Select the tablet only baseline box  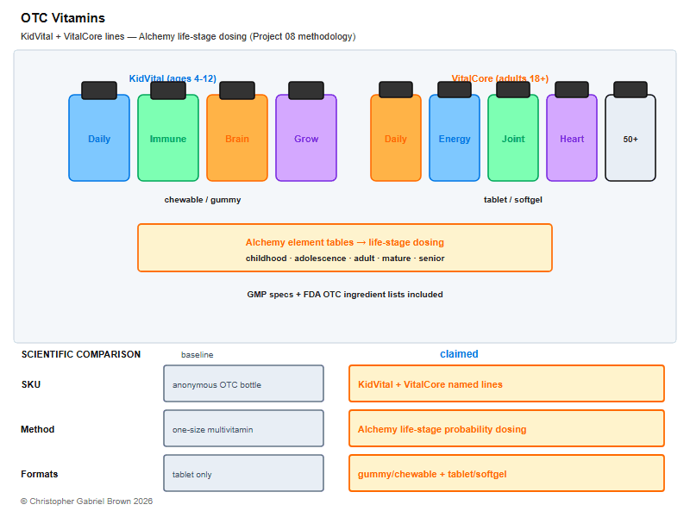[x=244, y=473]
